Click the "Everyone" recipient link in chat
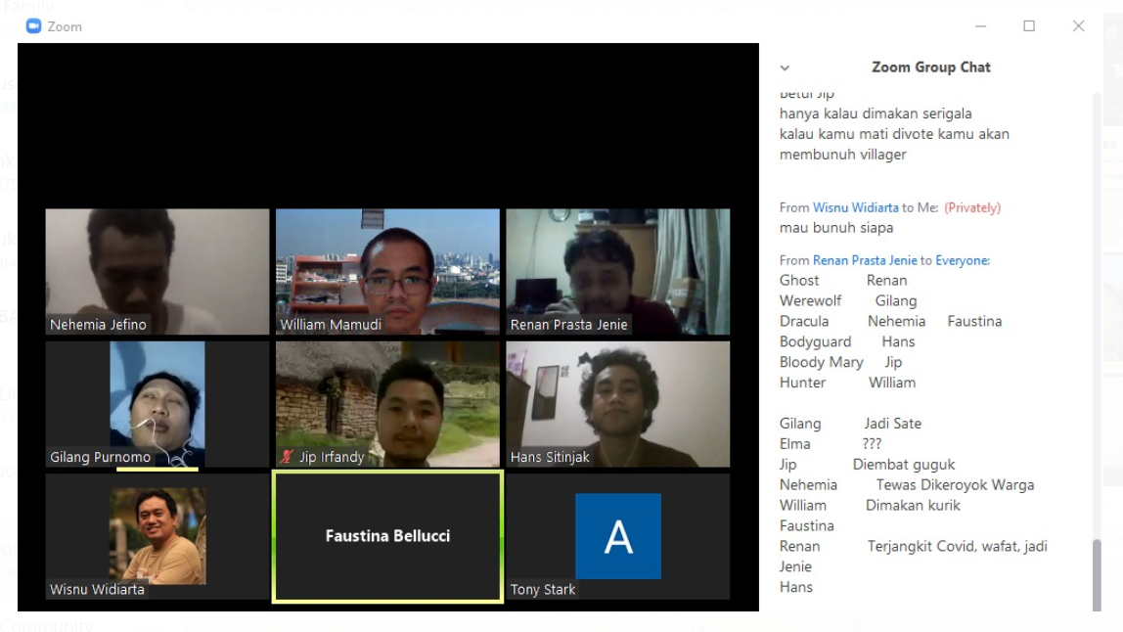1123x632 pixels. [962, 260]
